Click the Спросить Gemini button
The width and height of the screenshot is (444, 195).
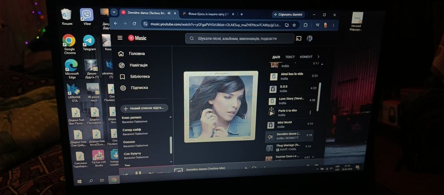coord(288,15)
